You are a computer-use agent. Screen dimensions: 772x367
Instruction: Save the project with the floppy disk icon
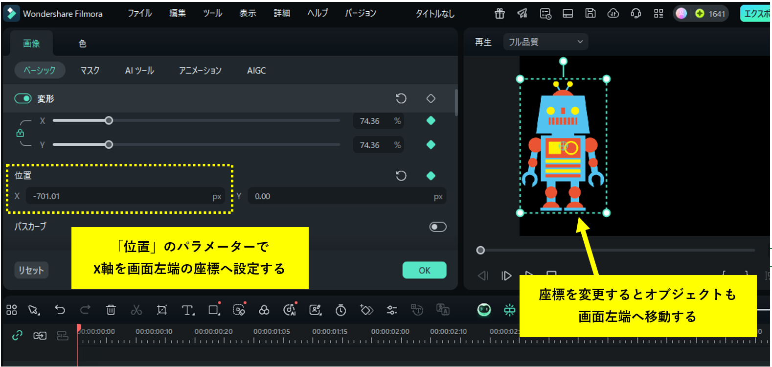coord(590,14)
